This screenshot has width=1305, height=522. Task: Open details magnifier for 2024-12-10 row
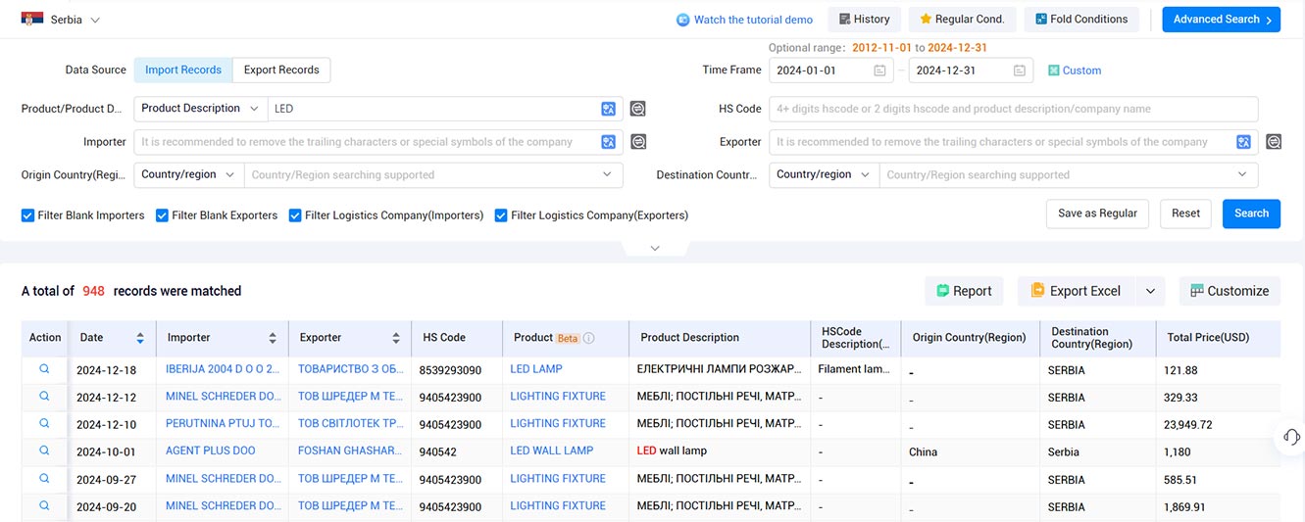point(44,424)
